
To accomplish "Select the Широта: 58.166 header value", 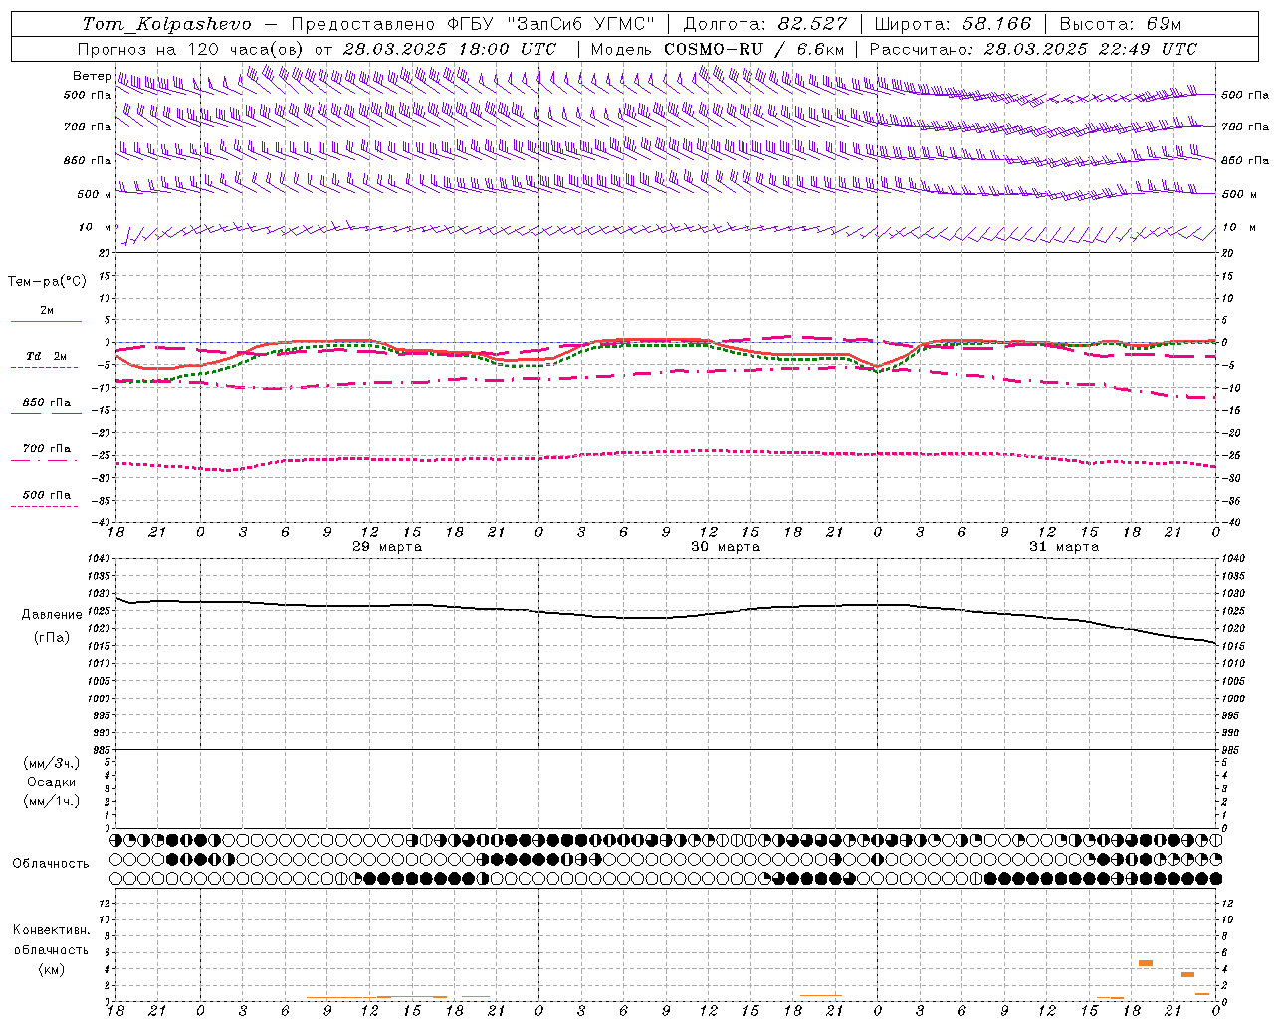I will 953,24.
